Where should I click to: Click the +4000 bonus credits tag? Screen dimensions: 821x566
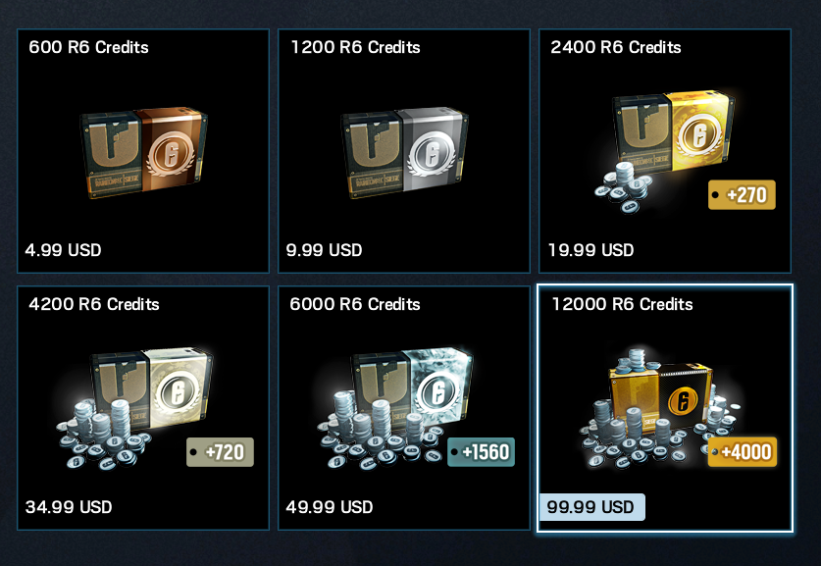point(742,452)
